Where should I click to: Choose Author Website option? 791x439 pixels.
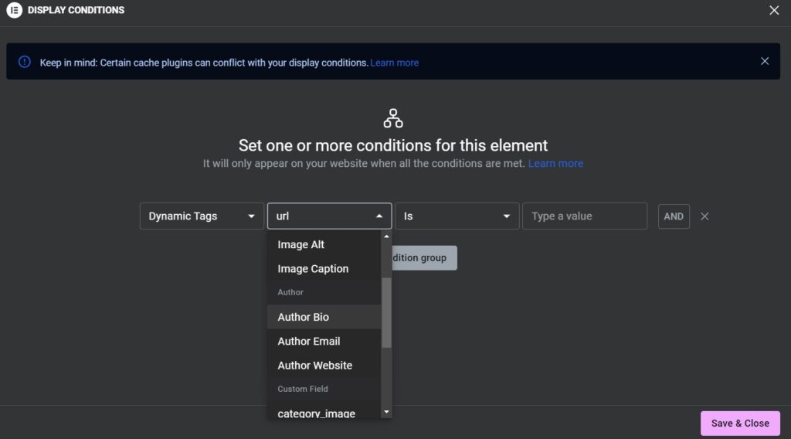point(324,366)
